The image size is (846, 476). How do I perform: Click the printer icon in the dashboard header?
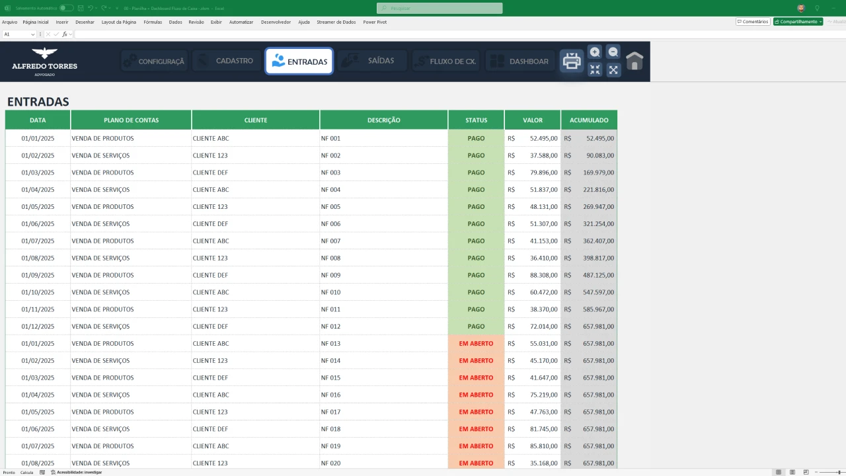click(x=572, y=61)
